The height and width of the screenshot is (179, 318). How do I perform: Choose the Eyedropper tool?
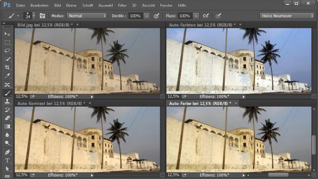coord(7,76)
